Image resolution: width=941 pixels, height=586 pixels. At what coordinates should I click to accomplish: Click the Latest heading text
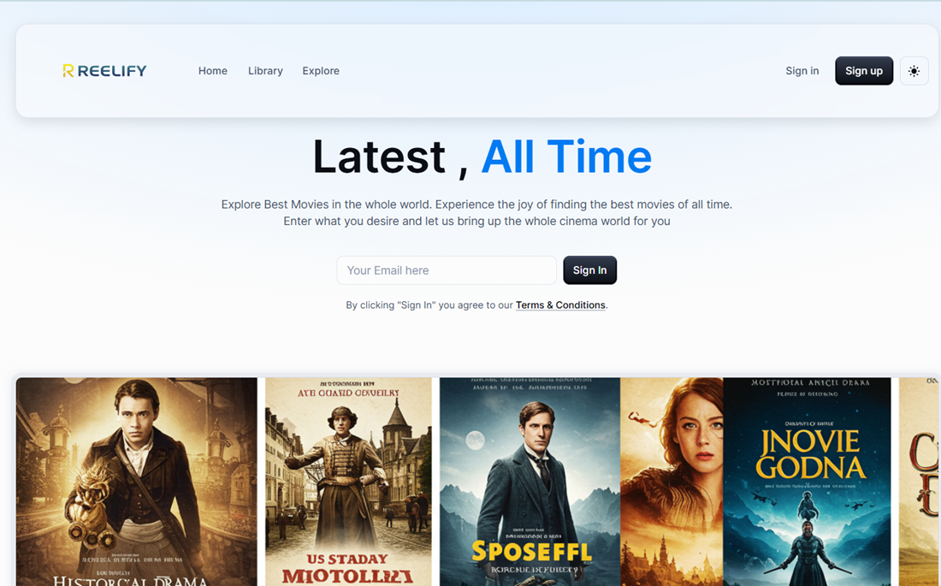pos(379,157)
